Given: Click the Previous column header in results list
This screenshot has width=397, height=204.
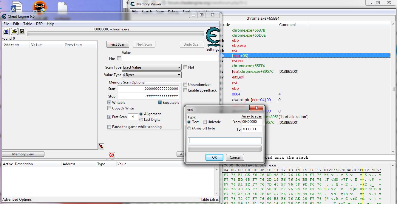Looking at the screenshot, I should 80,45.
